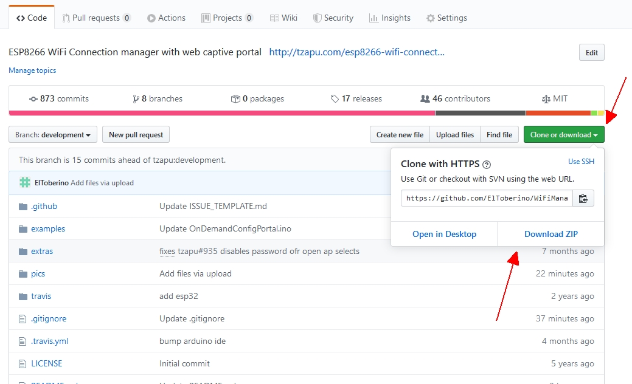
Task: Click the travis folder icon
Action: (x=23, y=297)
